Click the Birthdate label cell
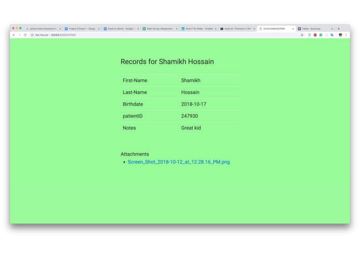This screenshot has height=256, width=360. [133, 104]
